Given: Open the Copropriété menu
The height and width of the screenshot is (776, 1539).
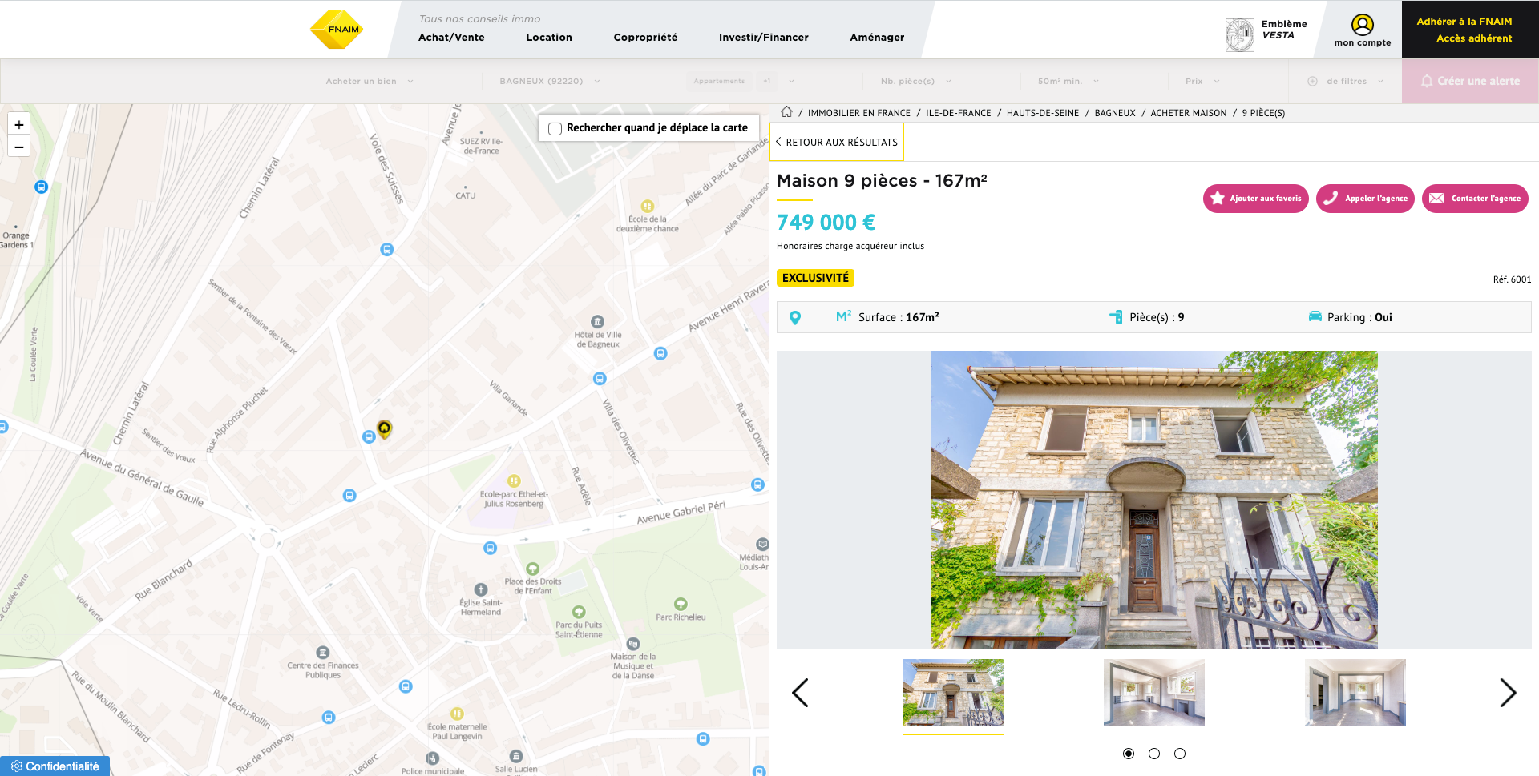Looking at the screenshot, I should [x=645, y=37].
